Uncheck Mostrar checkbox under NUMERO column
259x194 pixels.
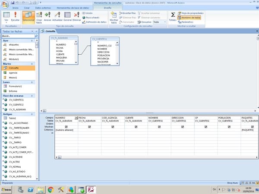pos(66,127)
